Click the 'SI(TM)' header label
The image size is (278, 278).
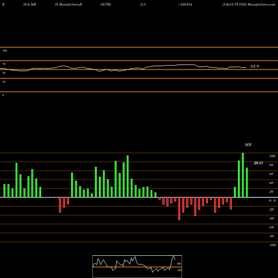(x=106, y=4)
